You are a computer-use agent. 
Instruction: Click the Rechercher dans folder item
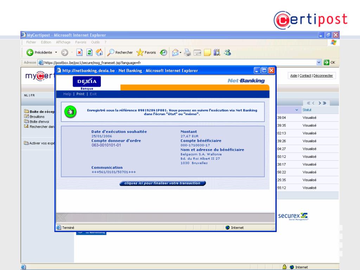click(x=39, y=127)
